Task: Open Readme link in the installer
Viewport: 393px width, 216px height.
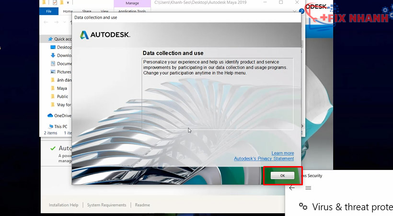Action: pyautogui.click(x=142, y=205)
